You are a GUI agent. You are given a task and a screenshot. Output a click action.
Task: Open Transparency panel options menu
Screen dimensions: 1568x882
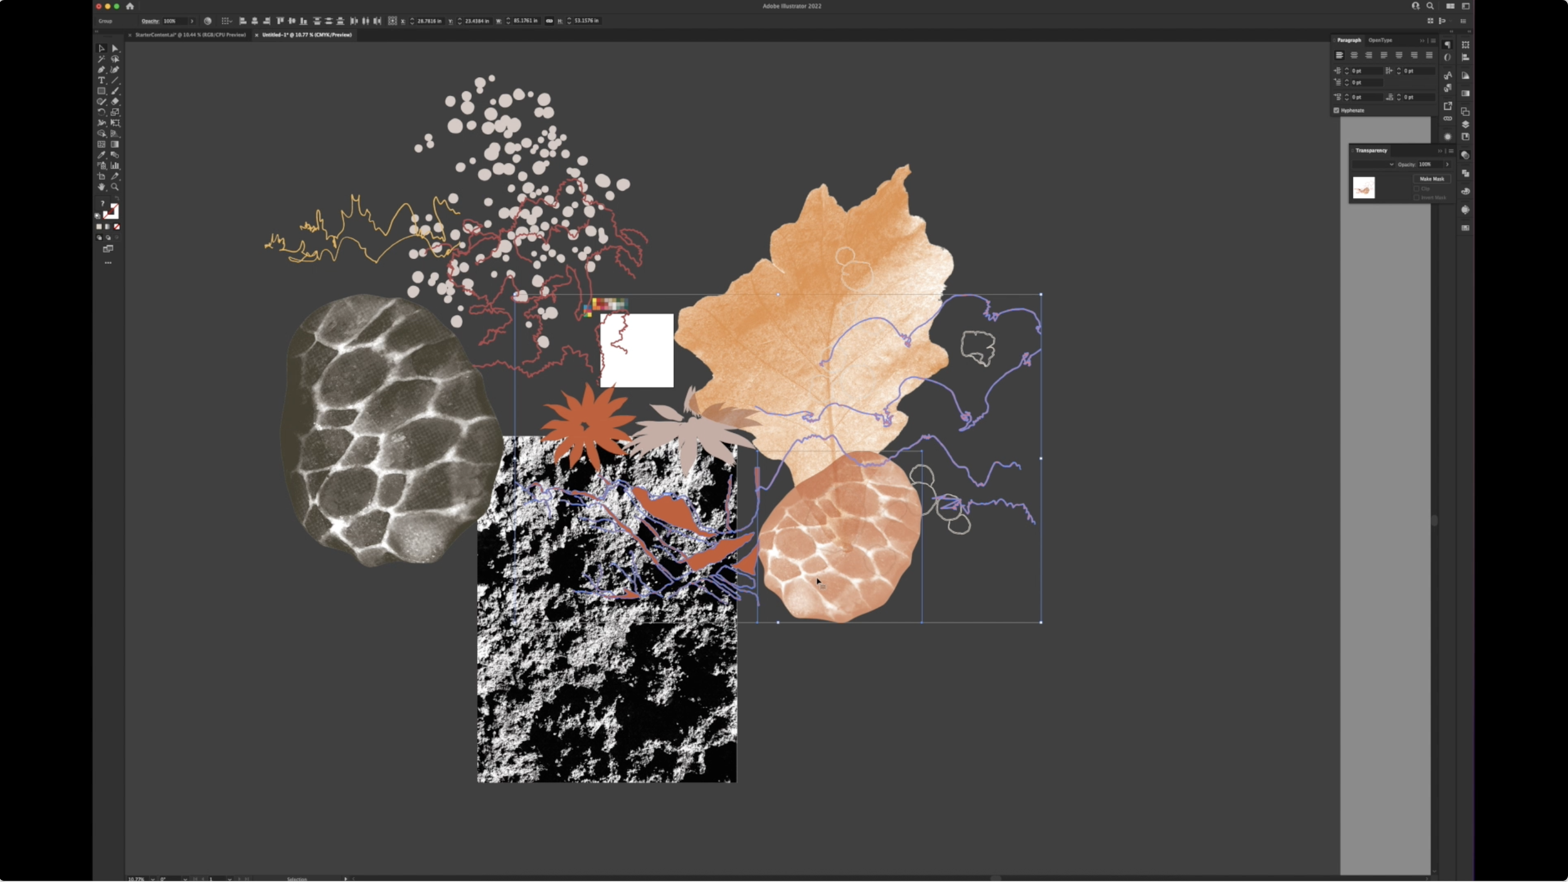[1451, 151]
